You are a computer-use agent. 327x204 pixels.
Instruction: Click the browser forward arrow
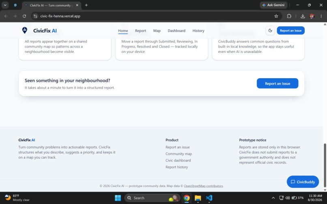[15, 16]
